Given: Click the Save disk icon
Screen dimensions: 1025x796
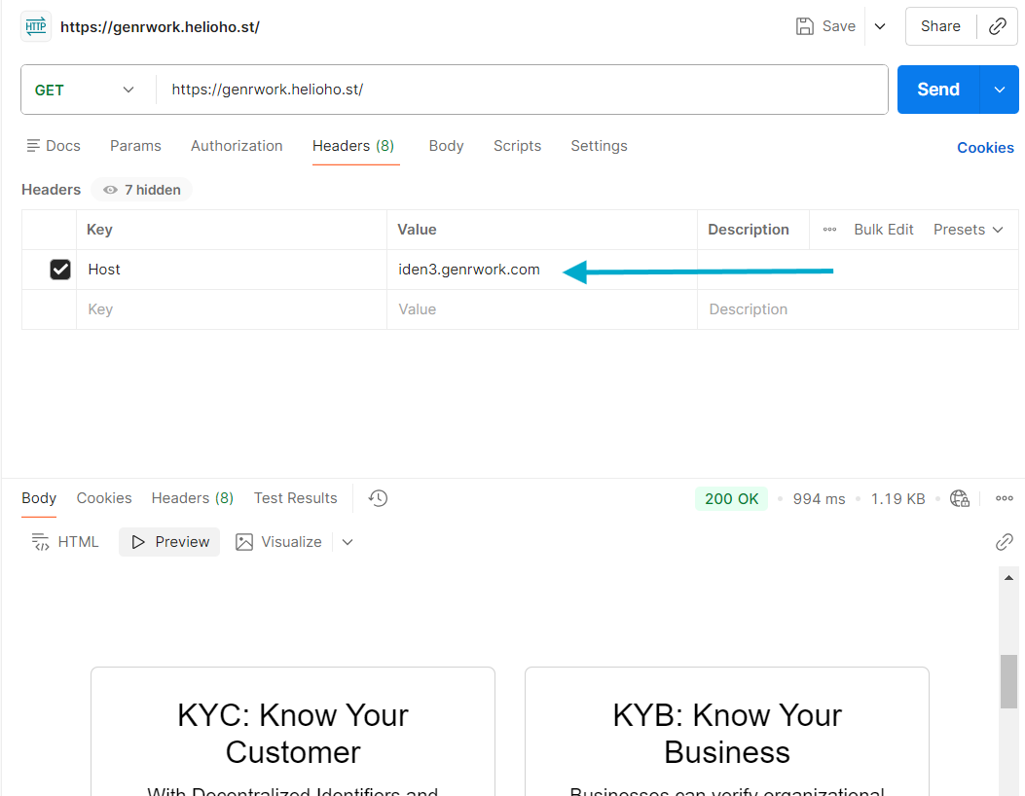Looking at the screenshot, I should [805, 27].
